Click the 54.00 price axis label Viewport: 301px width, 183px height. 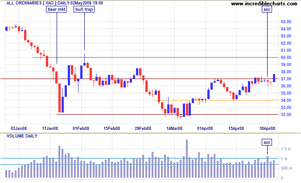(x=286, y=100)
